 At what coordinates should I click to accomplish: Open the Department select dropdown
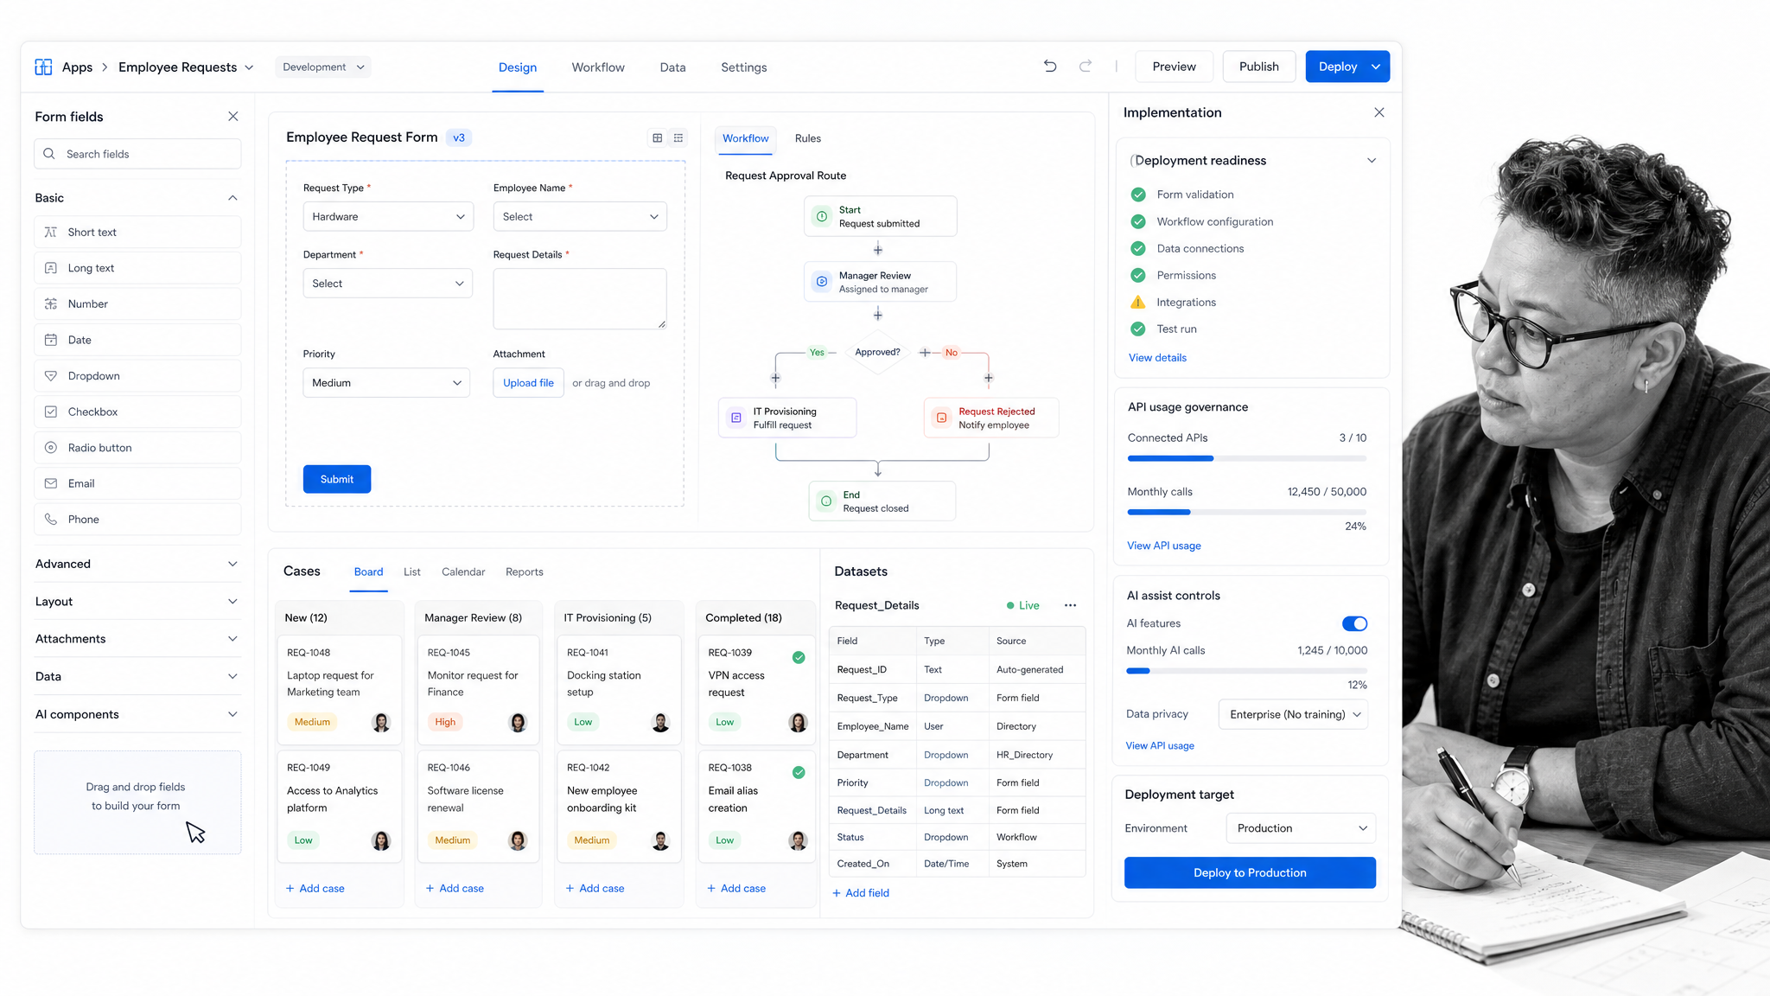(x=388, y=283)
